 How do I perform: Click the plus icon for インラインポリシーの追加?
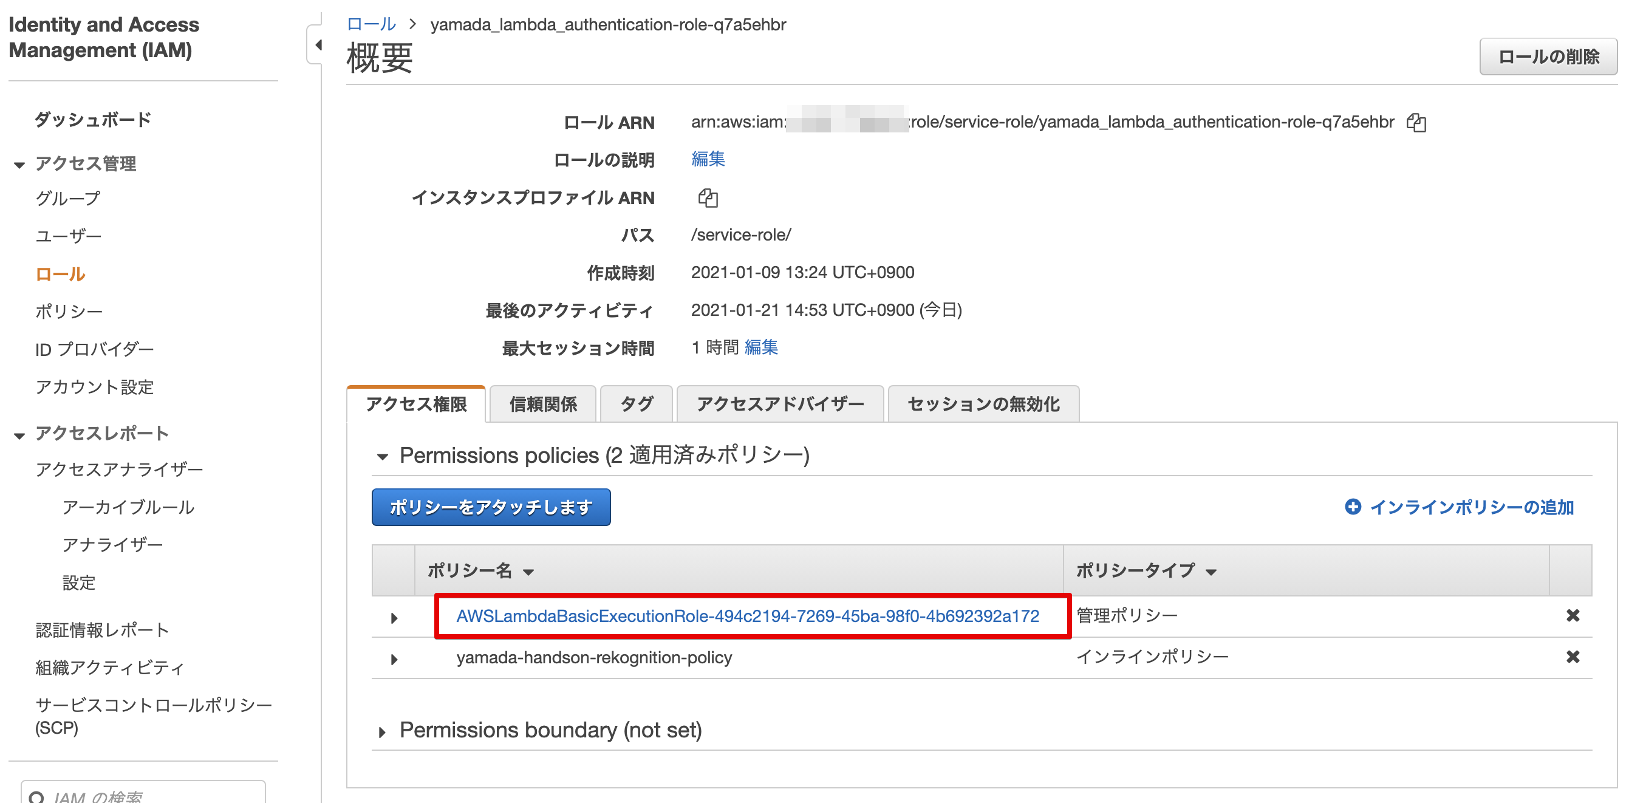[1353, 507]
